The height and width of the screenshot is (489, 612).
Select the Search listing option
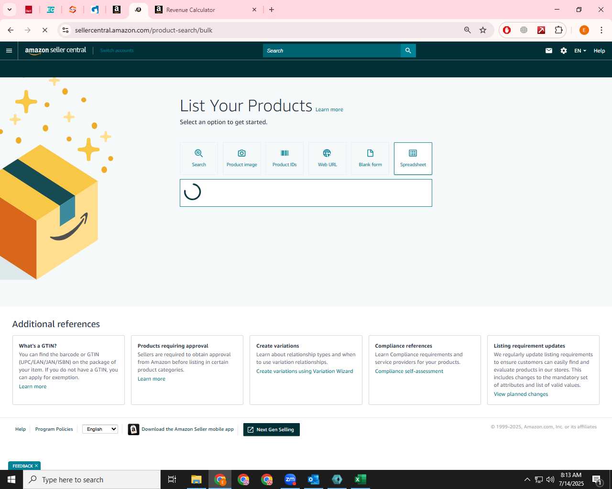coord(199,159)
